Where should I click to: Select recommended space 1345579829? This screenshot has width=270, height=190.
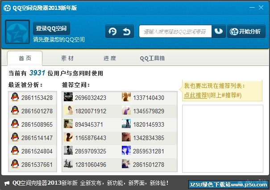pyautogui.click(x=149, y=111)
